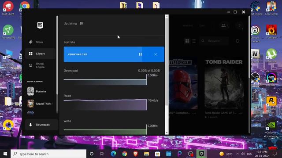Open the Downloads panel

click(x=41, y=125)
